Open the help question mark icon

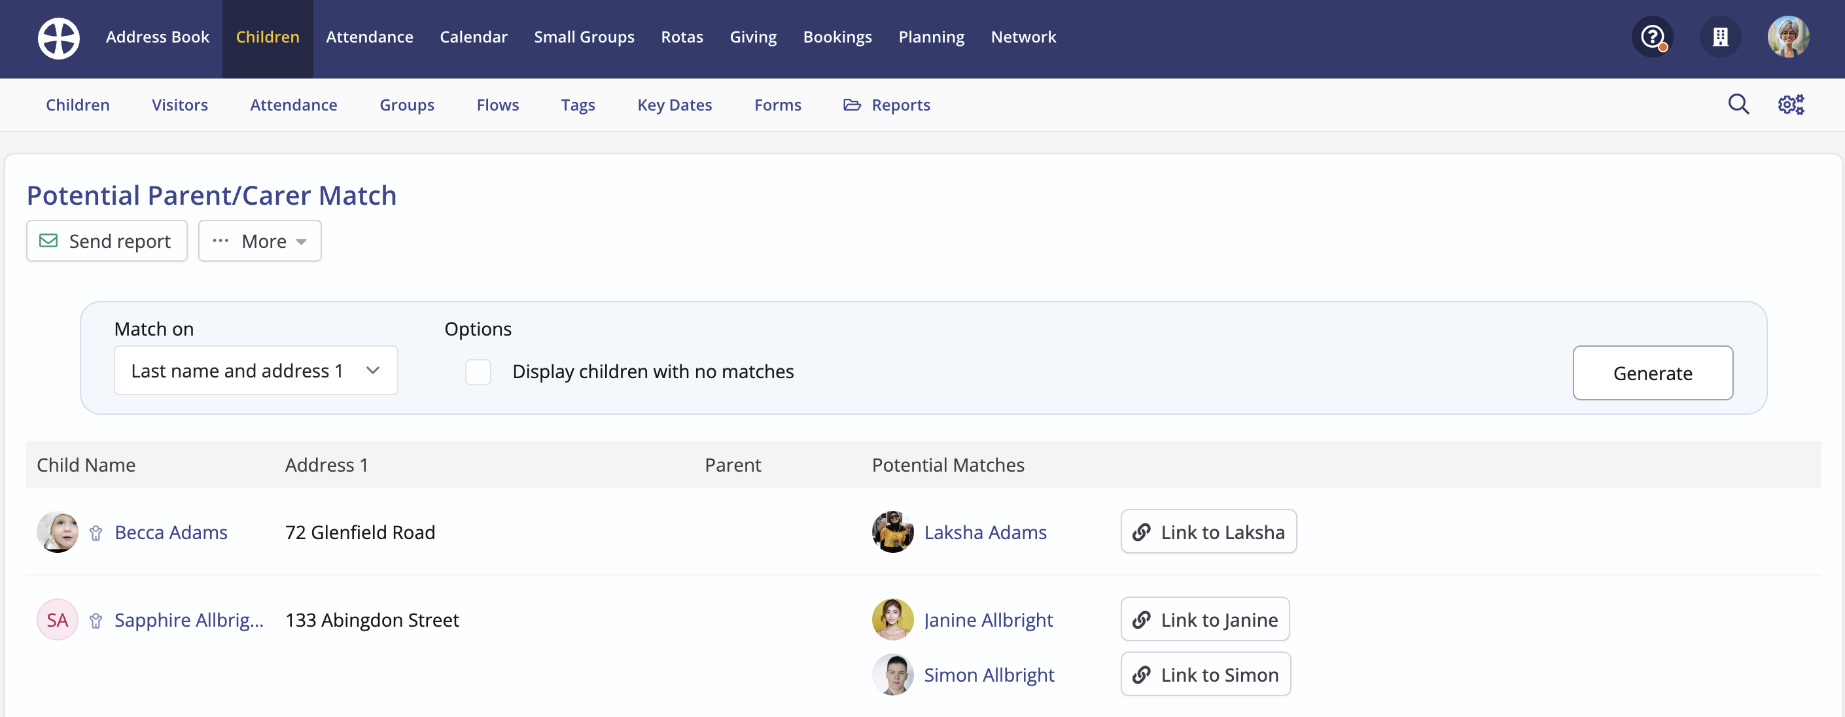(1651, 37)
